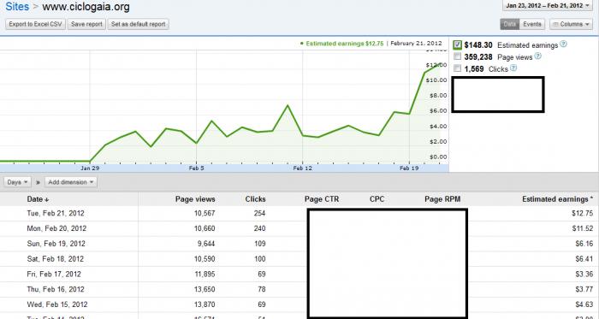
Task: Expand the Add dimension dropdown
Action: 71,182
